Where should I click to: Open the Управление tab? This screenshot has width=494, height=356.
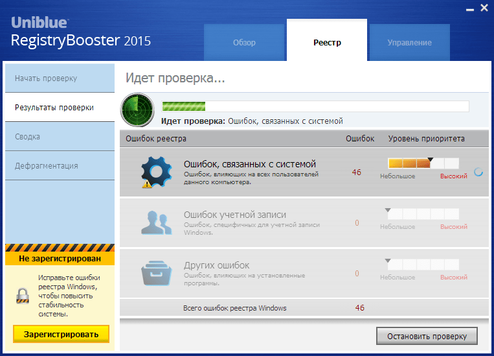click(x=410, y=43)
